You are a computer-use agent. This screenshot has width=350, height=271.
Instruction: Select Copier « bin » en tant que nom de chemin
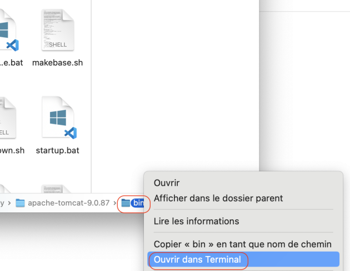242,244
